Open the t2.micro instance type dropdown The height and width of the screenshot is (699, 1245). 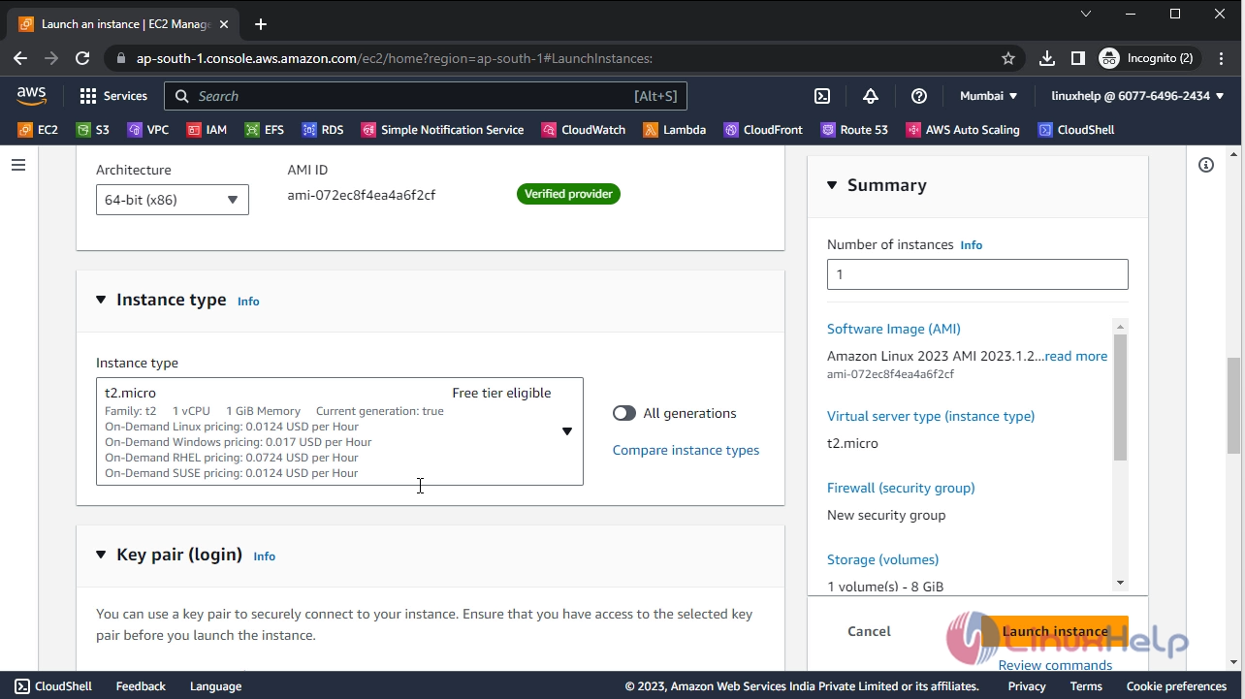pos(339,431)
